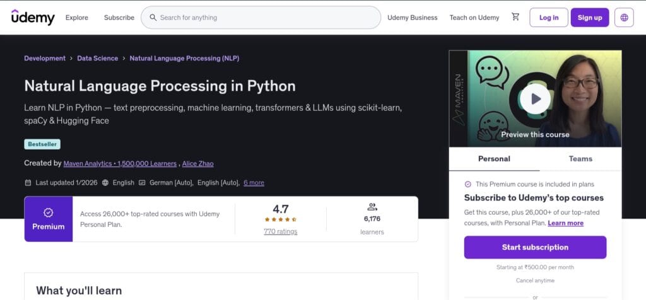
Task: Click Last updated 1/2026 text
Action: 66,183
